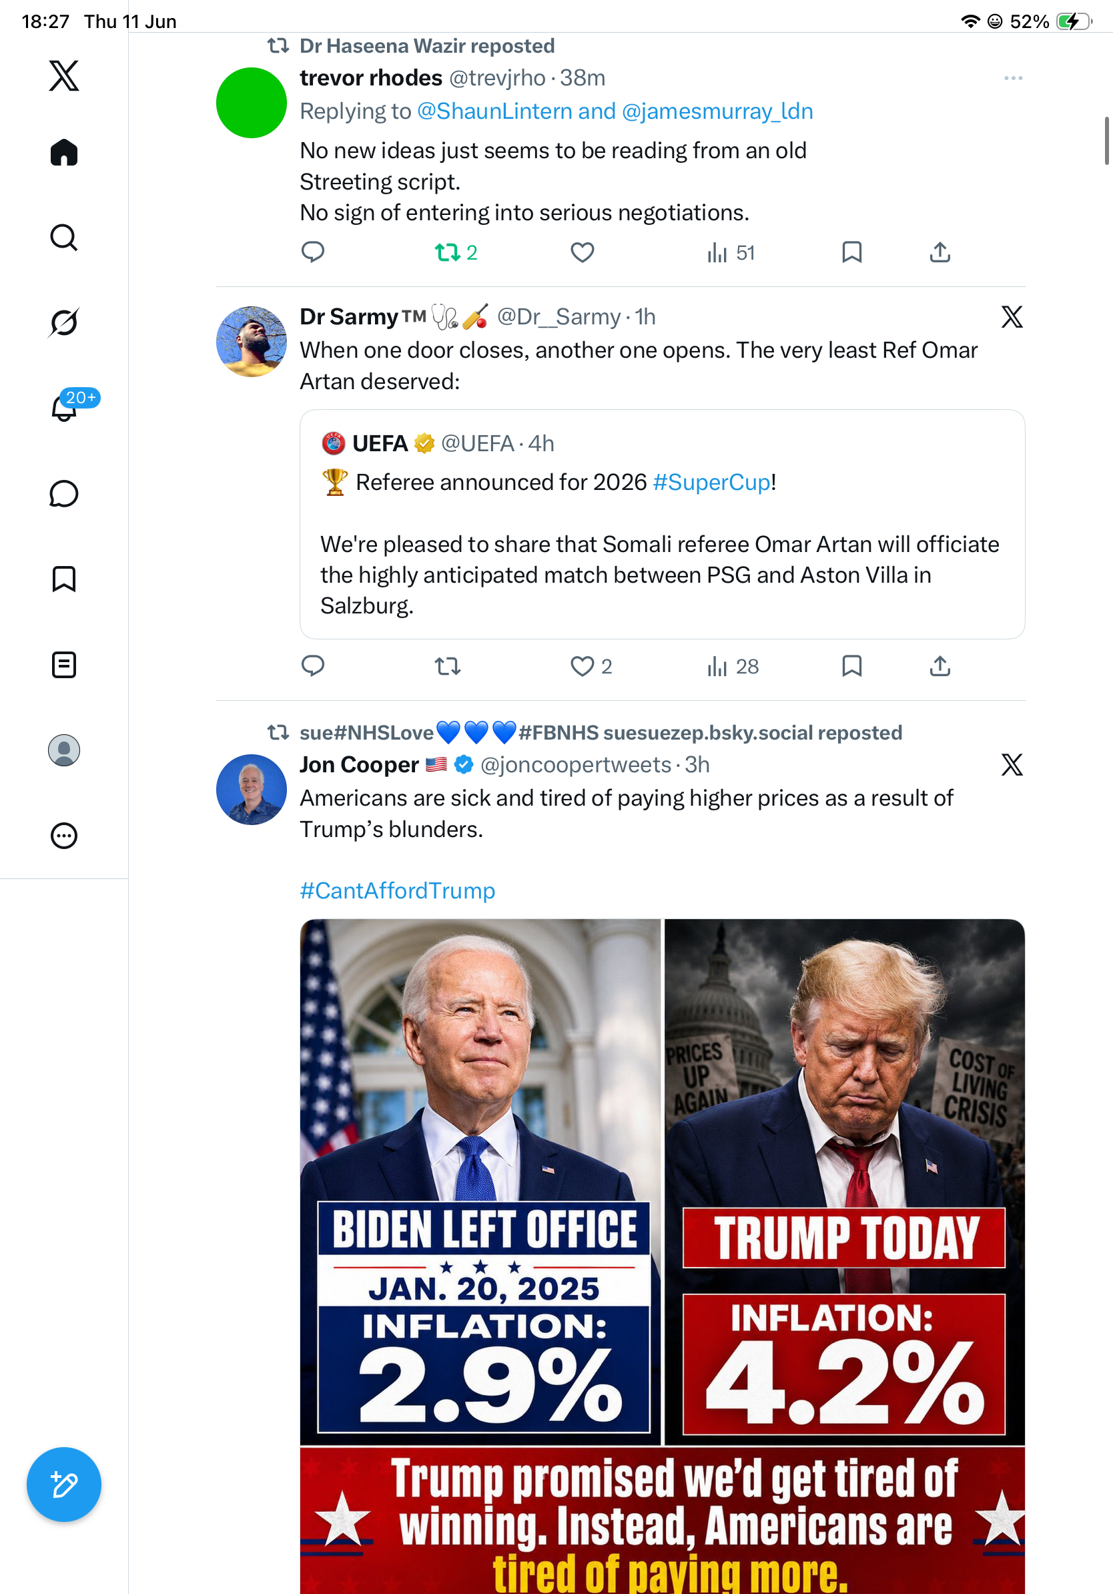Tap the compose post button
Image resolution: width=1113 pixels, height=1594 pixels.
pyautogui.click(x=64, y=1485)
